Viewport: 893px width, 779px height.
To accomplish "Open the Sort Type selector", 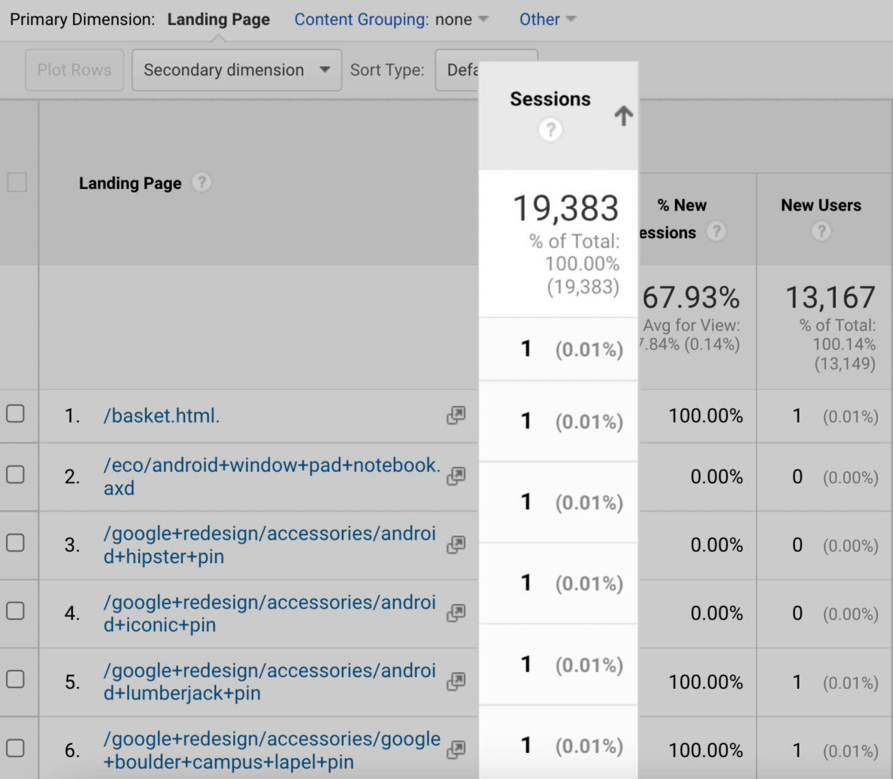I will (484, 69).
